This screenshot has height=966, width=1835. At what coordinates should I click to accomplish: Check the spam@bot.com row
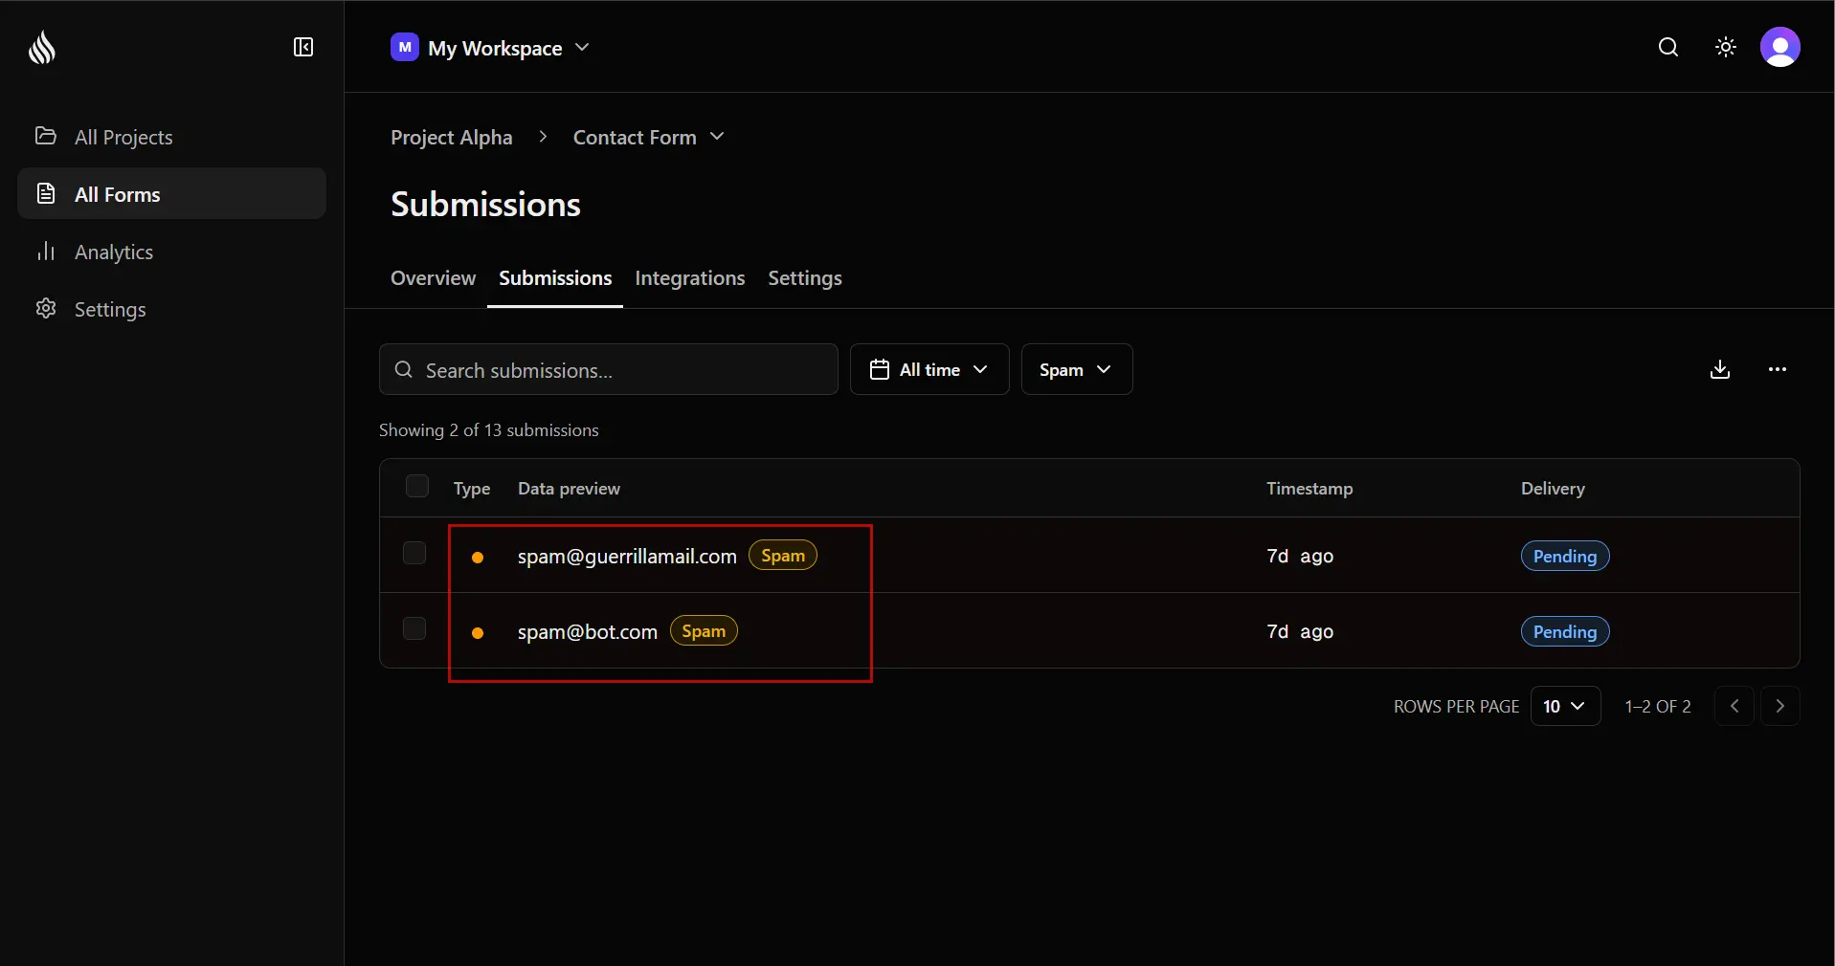pos(414,628)
